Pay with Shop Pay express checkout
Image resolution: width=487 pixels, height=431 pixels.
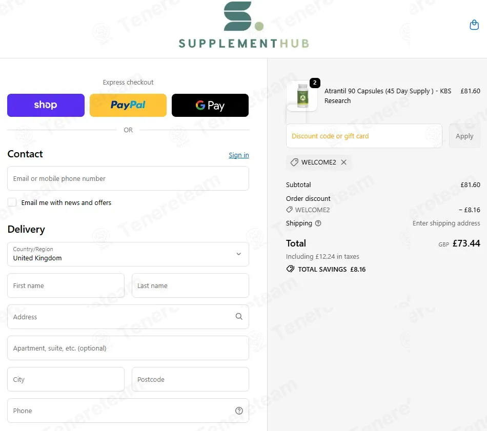[x=46, y=105]
